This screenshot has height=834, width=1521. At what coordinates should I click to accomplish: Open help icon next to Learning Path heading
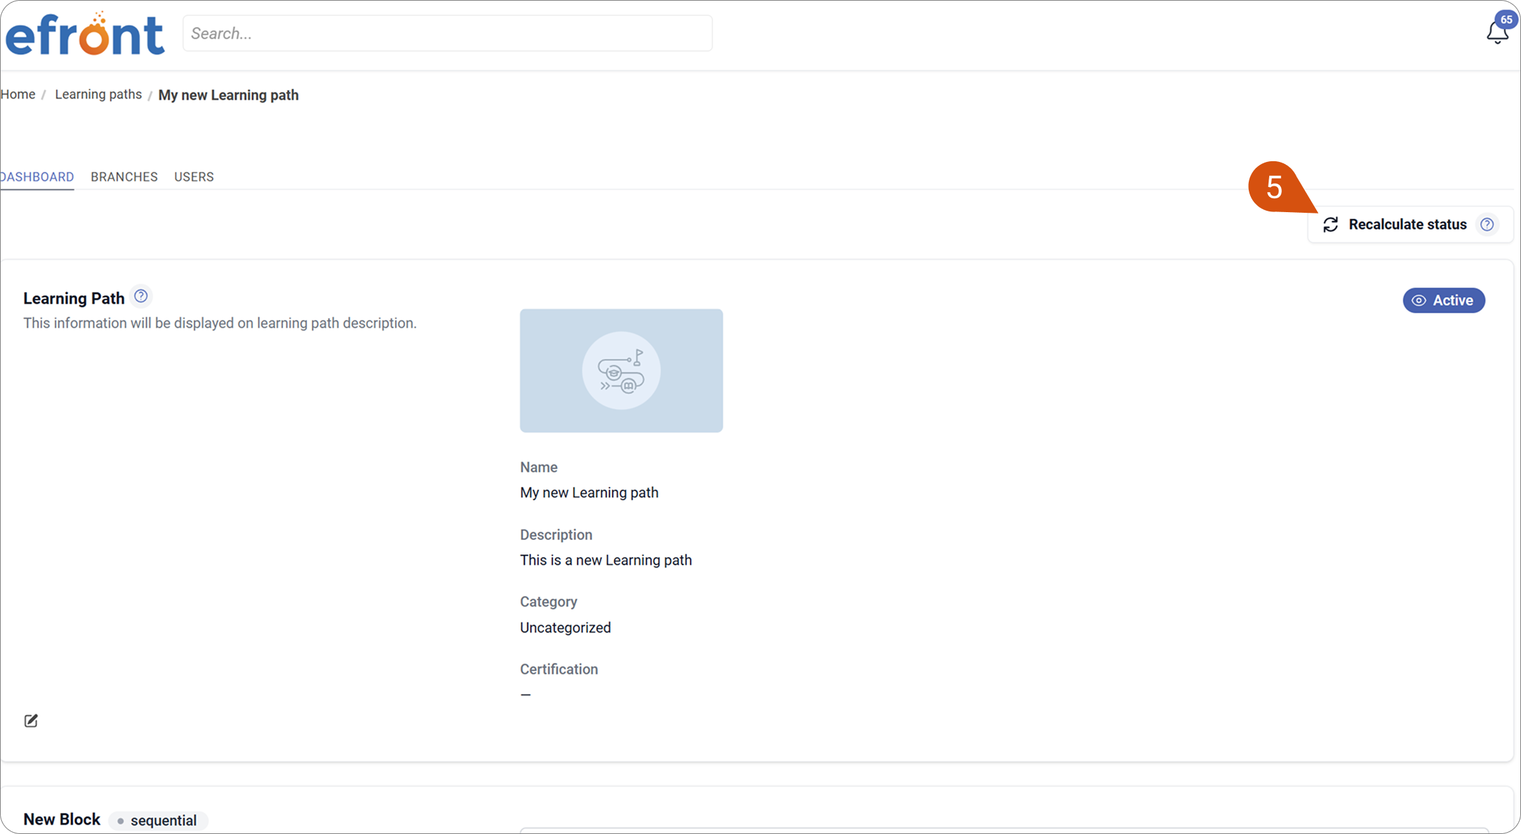tap(141, 296)
